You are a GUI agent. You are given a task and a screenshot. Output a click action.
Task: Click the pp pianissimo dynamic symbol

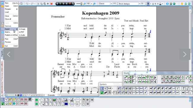tap(155, 93)
